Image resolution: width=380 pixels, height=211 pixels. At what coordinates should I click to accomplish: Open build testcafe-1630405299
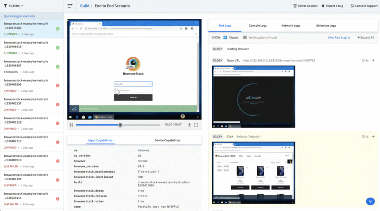tap(32, 86)
